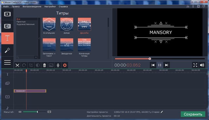This screenshot has width=209, height=120.
Task: Click the Сохранить button
Action: (x=193, y=114)
